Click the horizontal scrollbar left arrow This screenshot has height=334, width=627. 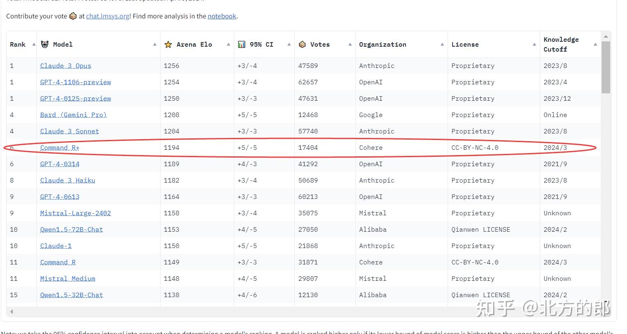pyautogui.click(x=11, y=311)
